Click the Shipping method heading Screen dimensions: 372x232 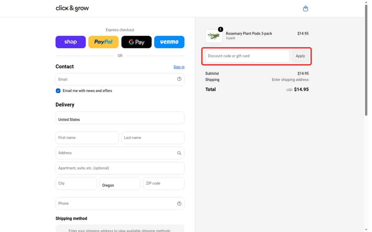71,218
